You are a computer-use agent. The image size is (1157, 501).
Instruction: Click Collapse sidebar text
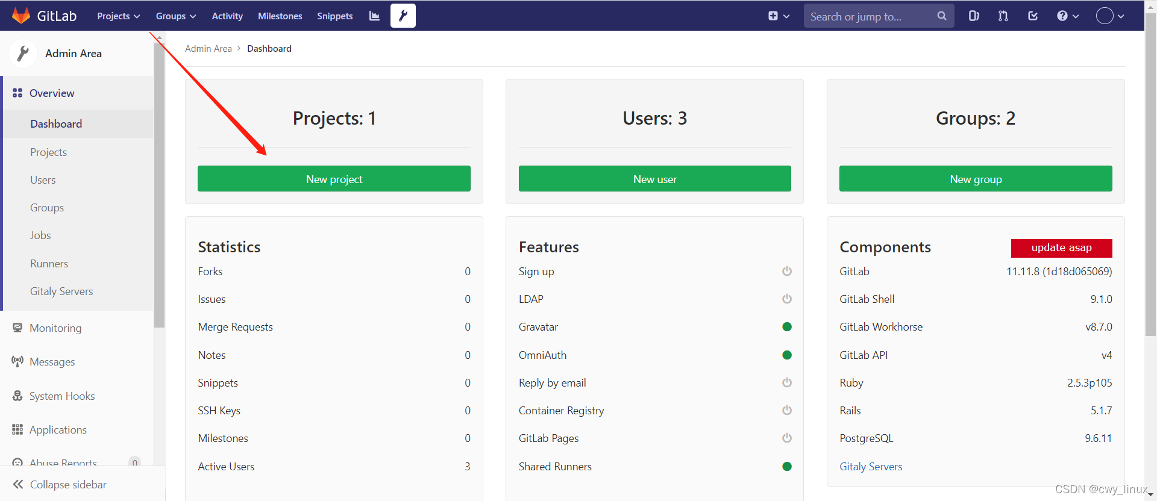(x=68, y=485)
